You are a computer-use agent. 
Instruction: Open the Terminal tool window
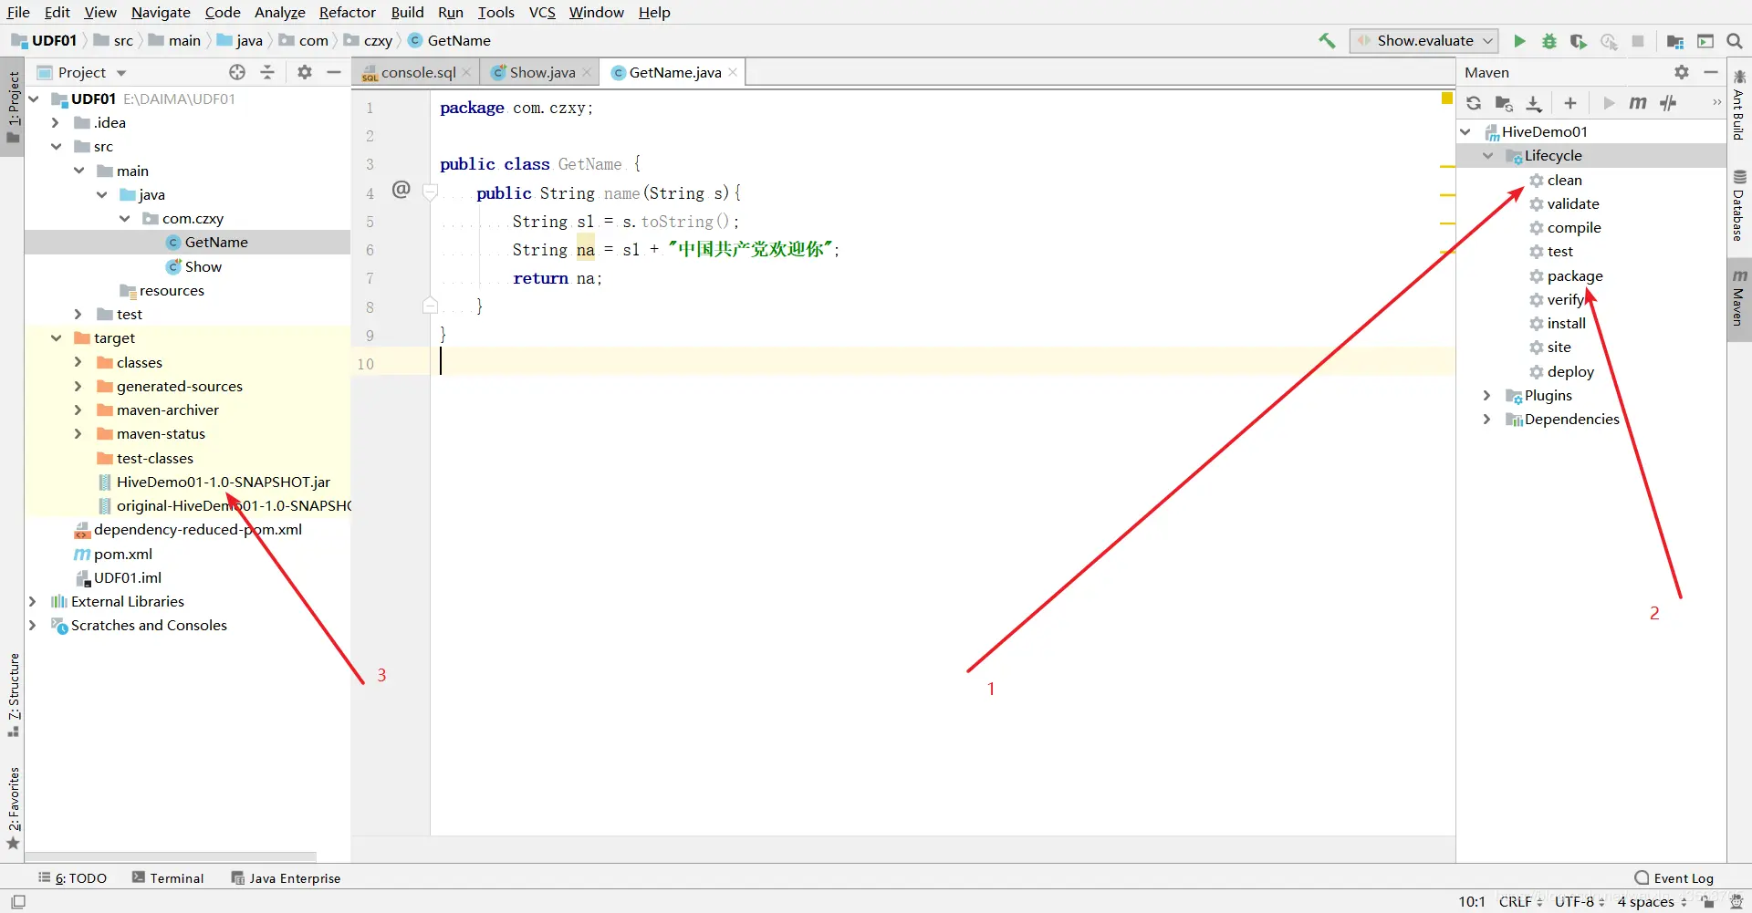point(168,878)
